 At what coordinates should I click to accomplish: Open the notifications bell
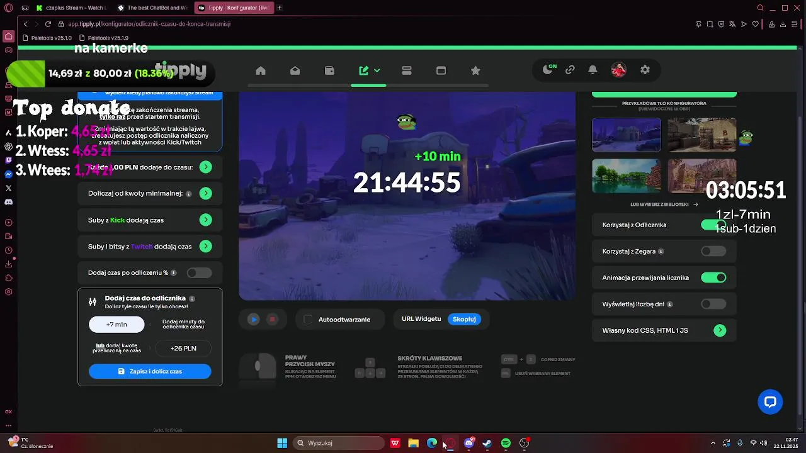coord(593,70)
